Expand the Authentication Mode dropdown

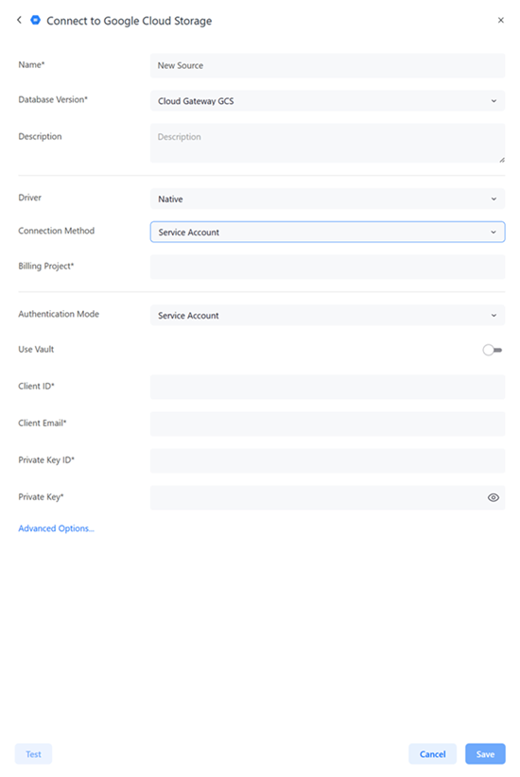click(328, 315)
